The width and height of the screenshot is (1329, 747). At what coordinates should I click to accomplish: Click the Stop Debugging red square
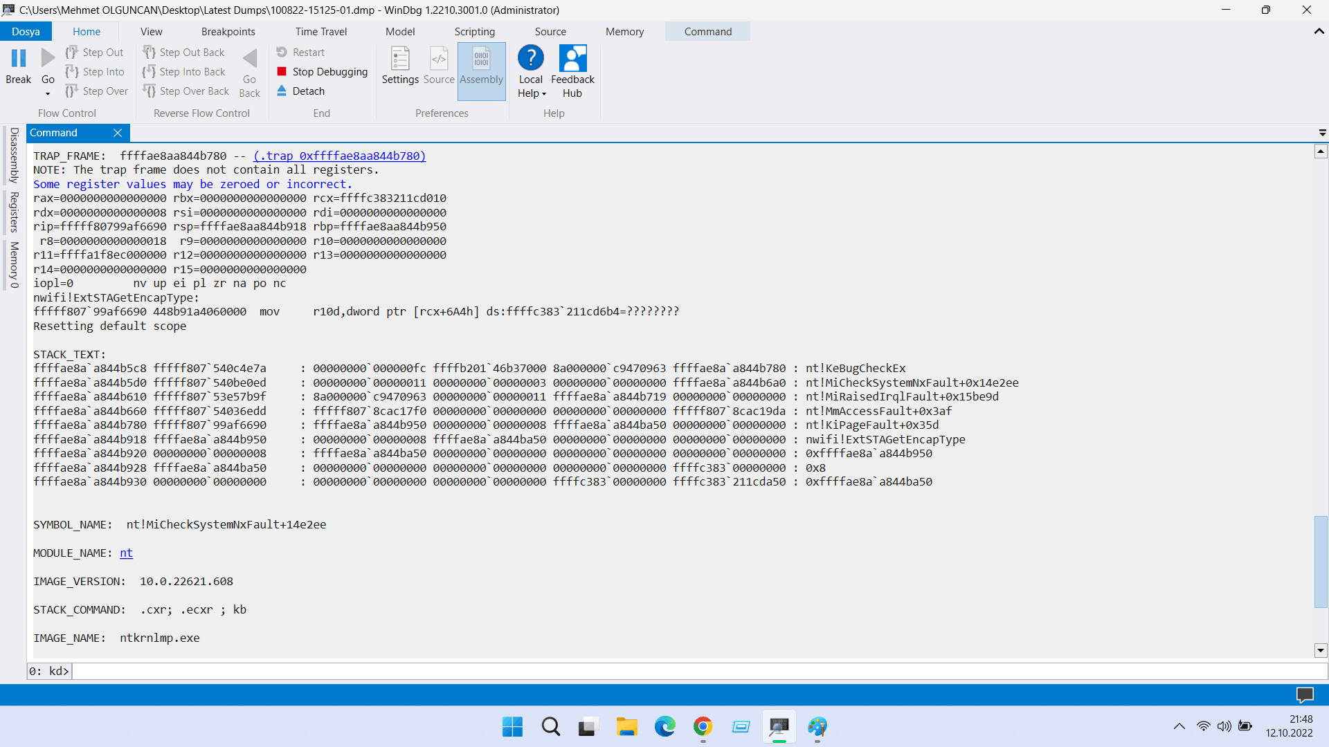[282, 71]
